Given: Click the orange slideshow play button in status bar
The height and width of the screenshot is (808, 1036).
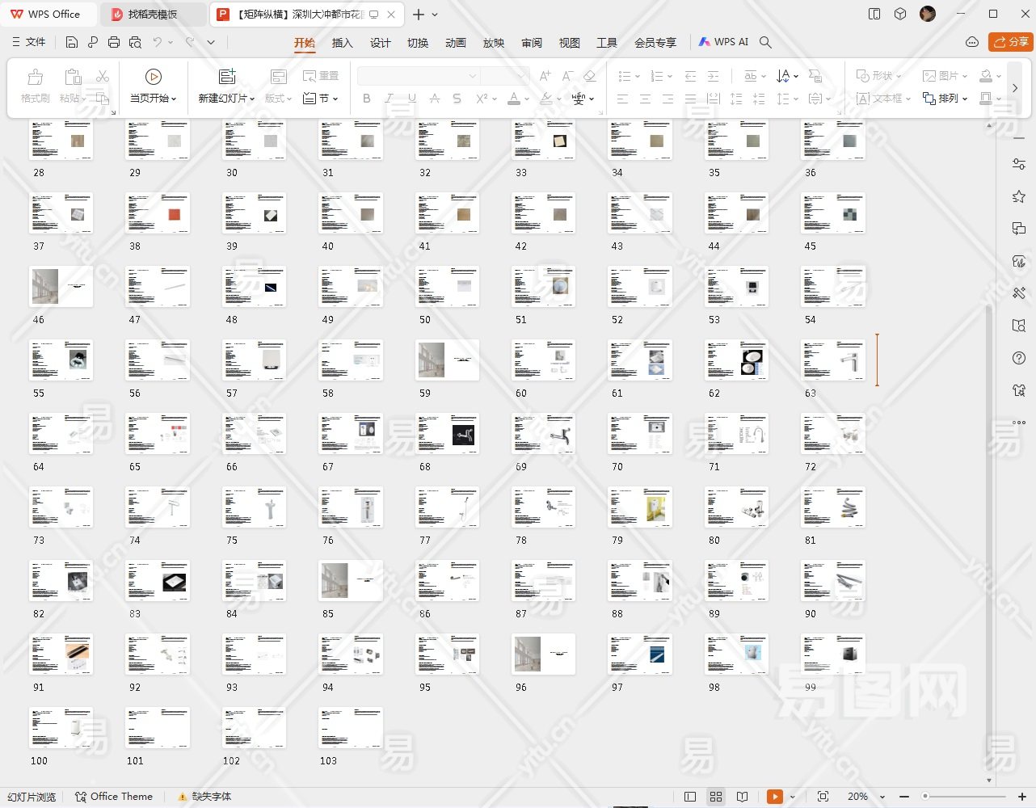Looking at the screenshot, I should [775, 797].
